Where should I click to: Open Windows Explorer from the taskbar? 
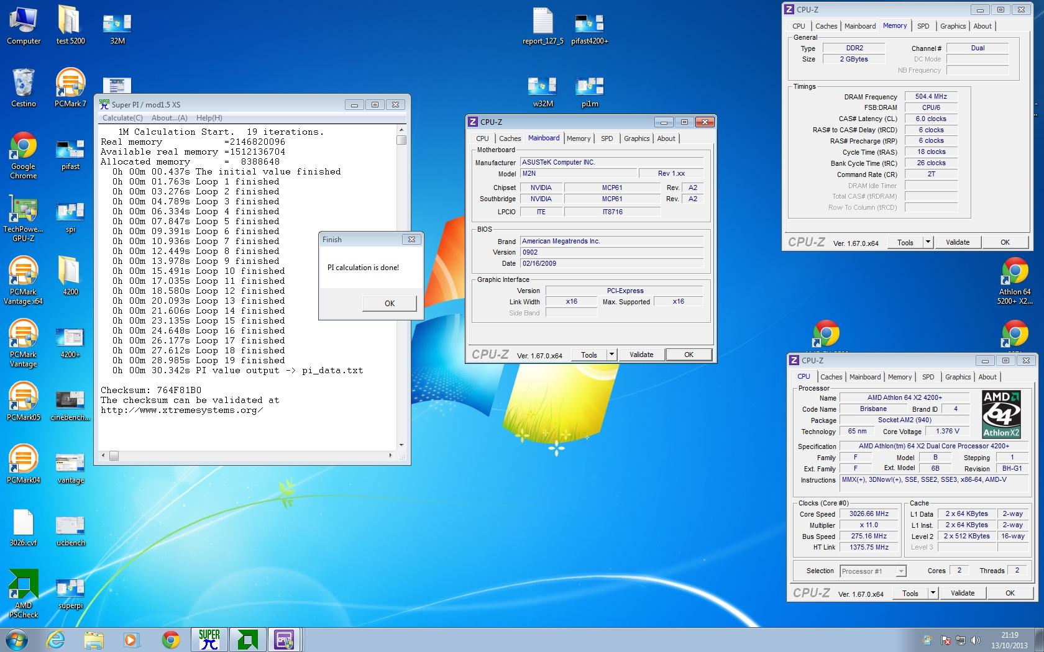(93, 639)
